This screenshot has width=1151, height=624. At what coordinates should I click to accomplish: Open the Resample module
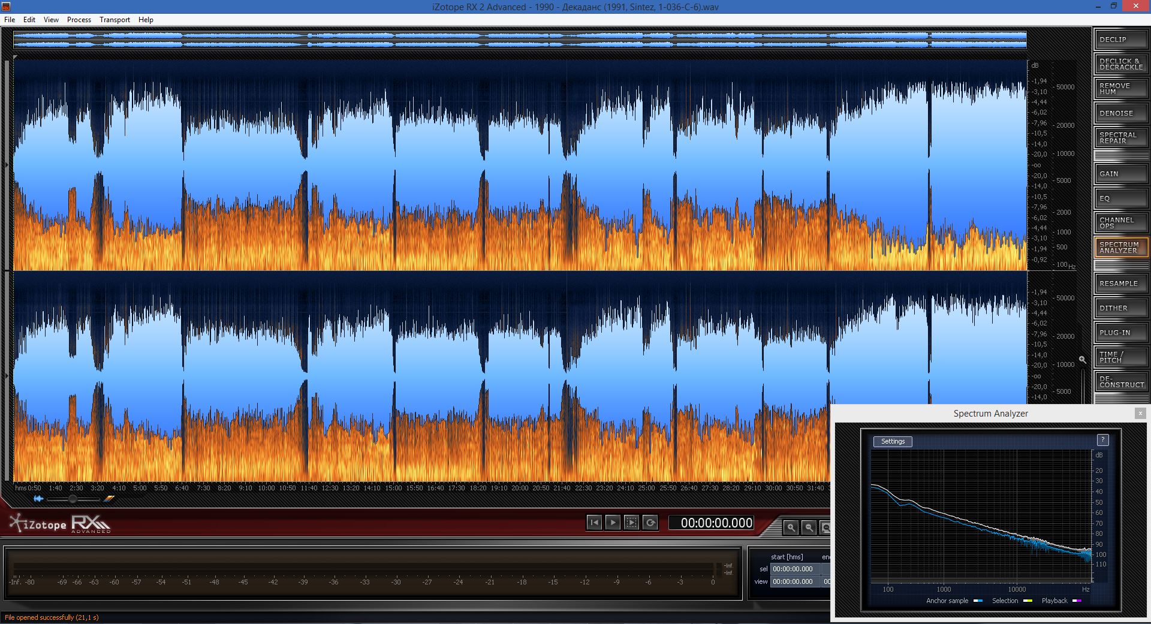coord(1121,284)
